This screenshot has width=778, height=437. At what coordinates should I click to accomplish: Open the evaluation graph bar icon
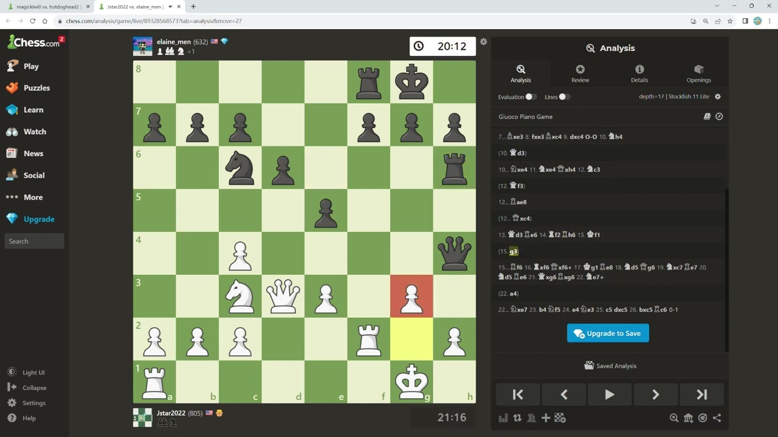(503, 418)
